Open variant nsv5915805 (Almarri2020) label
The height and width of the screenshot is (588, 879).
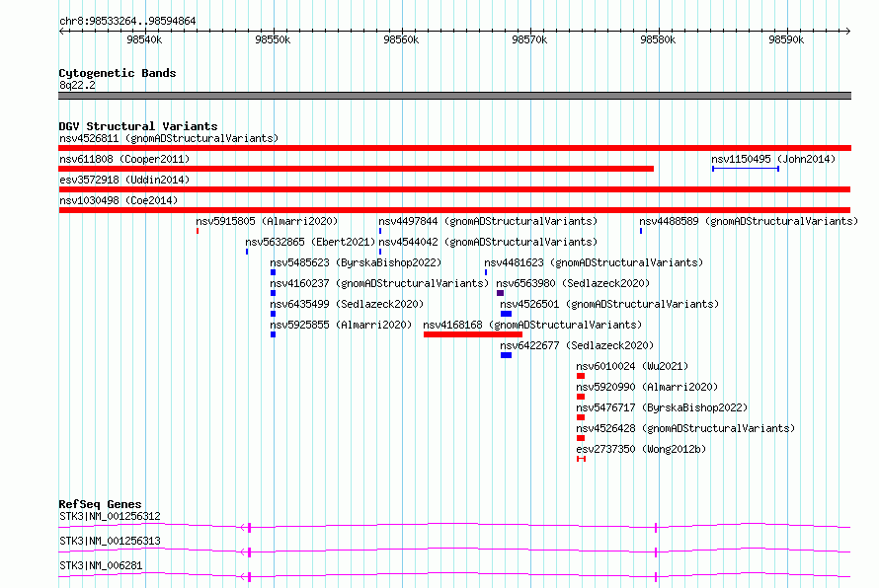[x=267, y=221]
